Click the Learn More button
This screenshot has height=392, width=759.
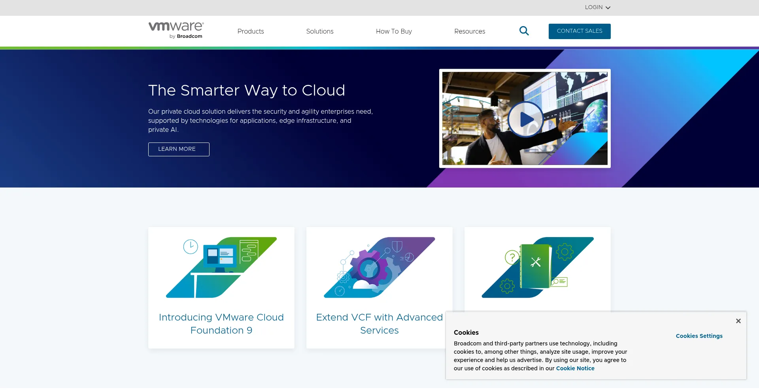(x=179, y=149)
